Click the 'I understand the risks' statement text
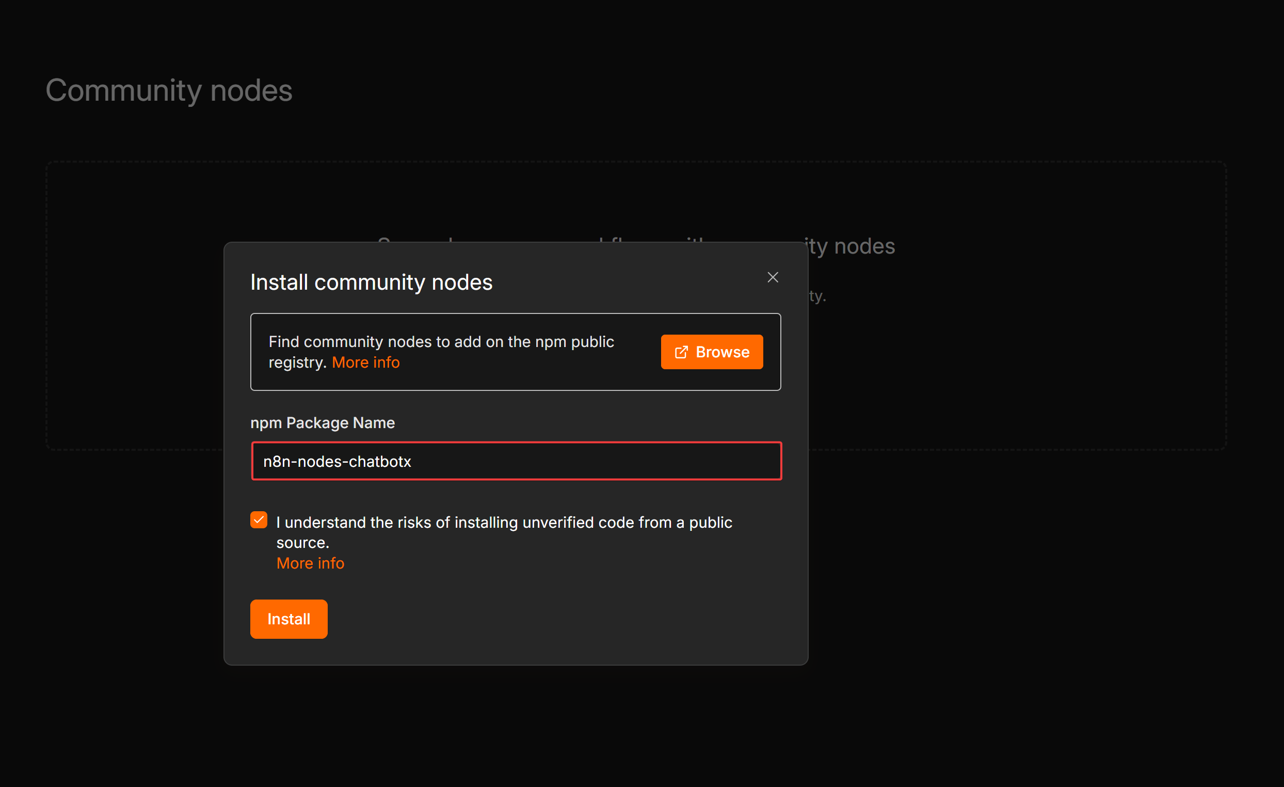Screen dimensions: 1284x787 point(504,532)
